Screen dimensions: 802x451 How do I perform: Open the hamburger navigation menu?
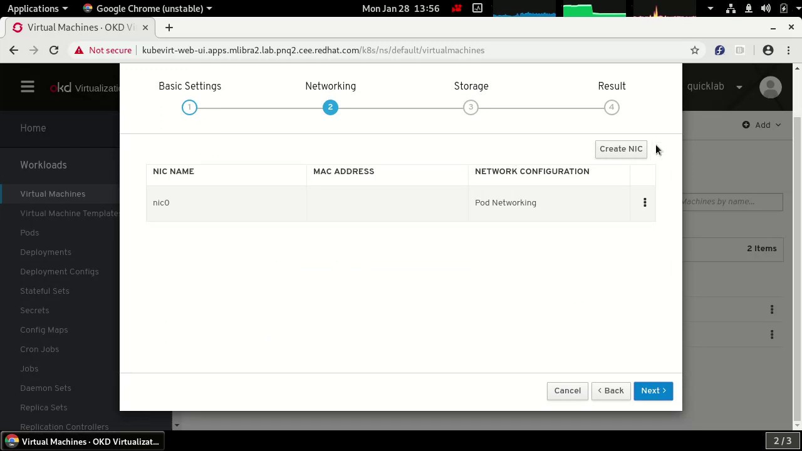point(27,87)
